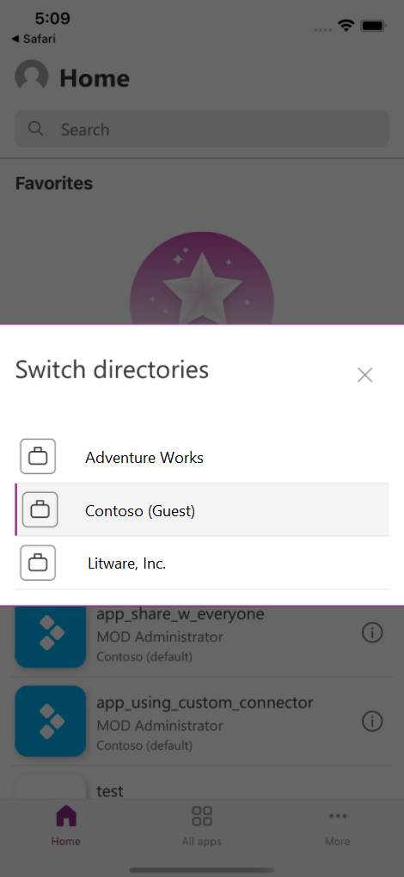Viewport: 404px width, 877px height.
Task: Tap the magnifying glass search icon
Action: pyautogui.click(x=36, y=129)
